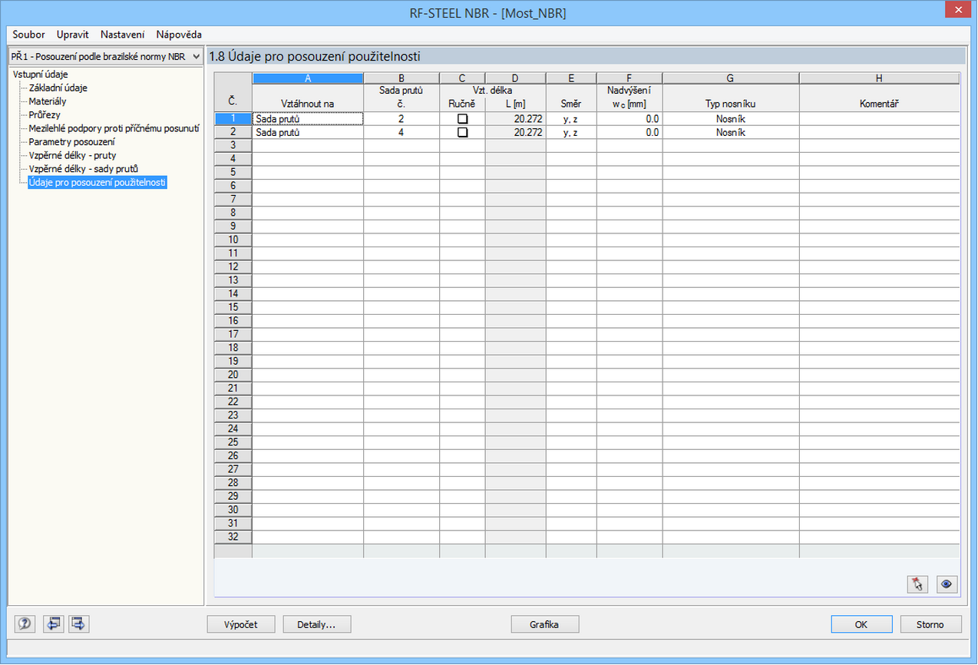Click direction y, z in row 1
The height and width of the screenshot is (665, 978).
[571, 119]
